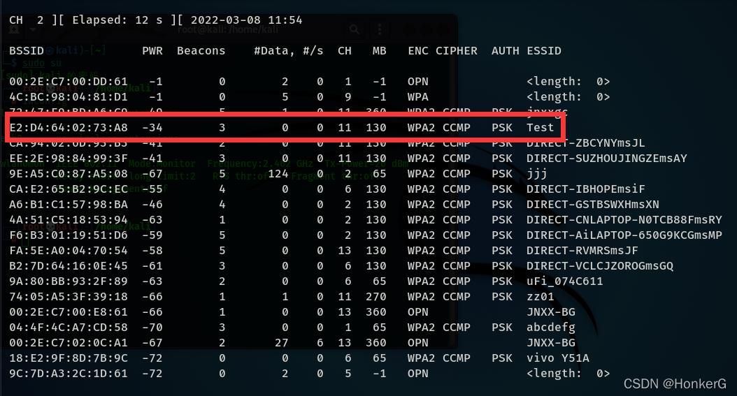737x396 pixels.
Task: Click JNXX-BG in the 00:2E:C7:02:0C:A1 row
Action: (x=551, y=343)
